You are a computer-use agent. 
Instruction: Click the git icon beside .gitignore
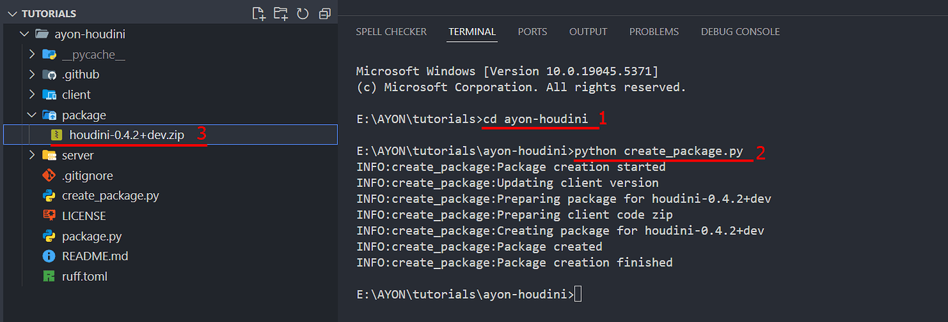pyautogui.click(x=49, y=175)
